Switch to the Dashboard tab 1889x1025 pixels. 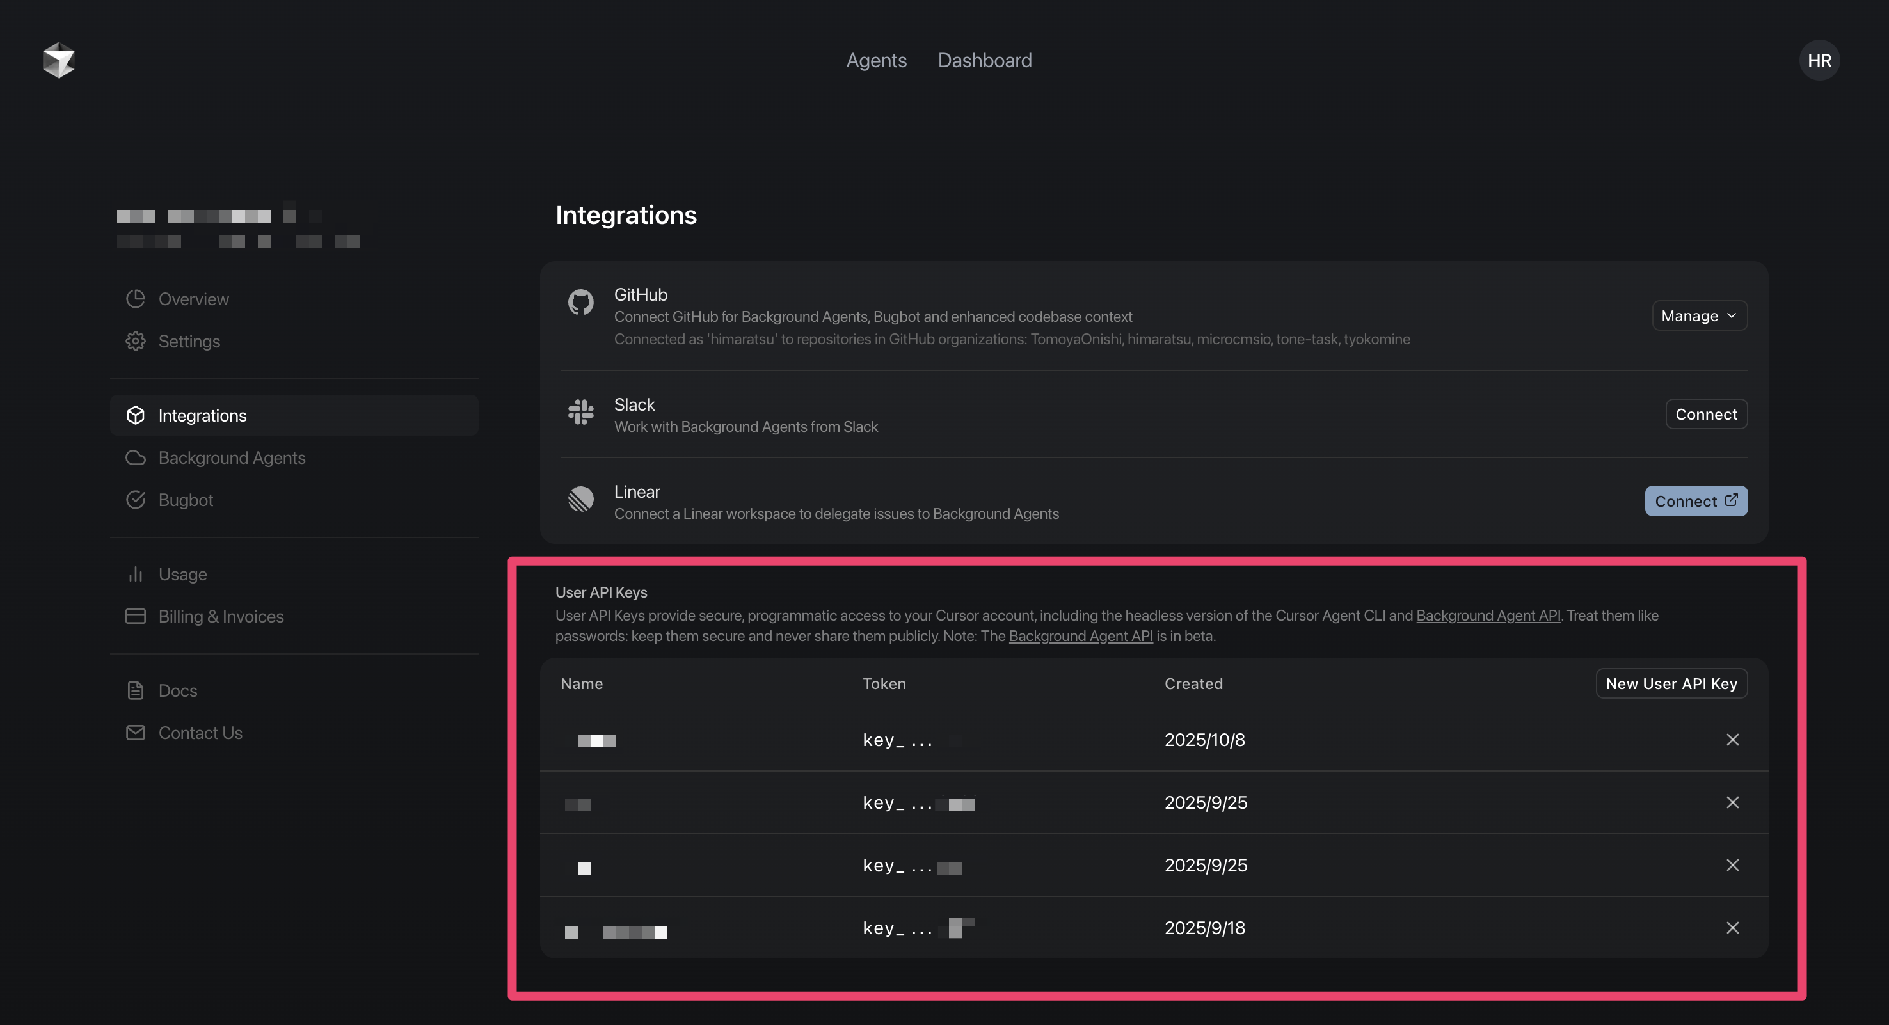[984, 60]
